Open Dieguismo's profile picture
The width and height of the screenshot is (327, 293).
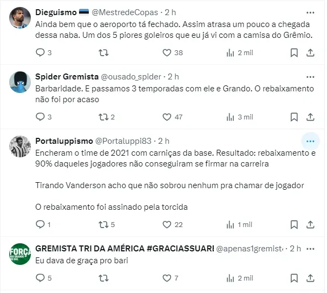click(21, 18)
